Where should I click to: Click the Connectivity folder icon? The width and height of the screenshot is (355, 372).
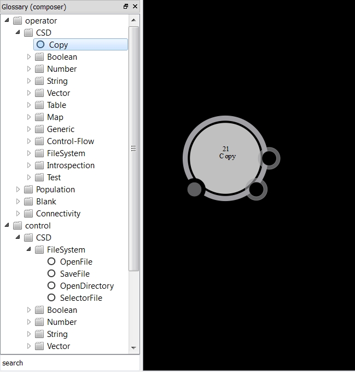click(x=28, y=213)
